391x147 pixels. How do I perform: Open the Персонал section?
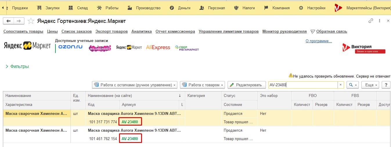click(x=212, y=8)
